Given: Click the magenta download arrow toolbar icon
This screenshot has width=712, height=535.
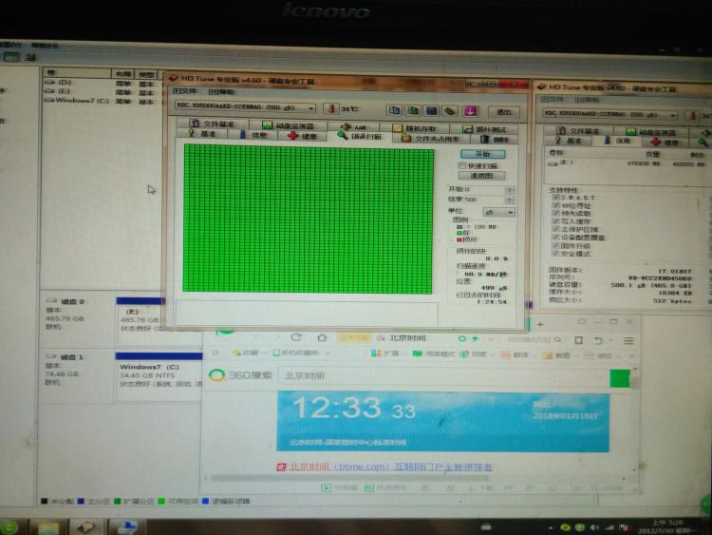Looking at the screenshot, I should point(471,111).
